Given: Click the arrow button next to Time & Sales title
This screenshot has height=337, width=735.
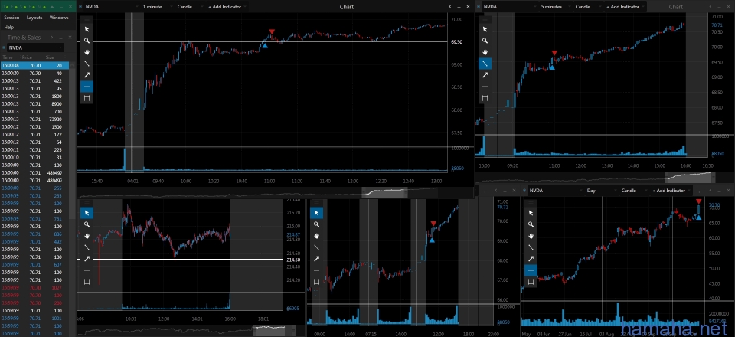Looking at the screenshot, I should coord(51,38).
